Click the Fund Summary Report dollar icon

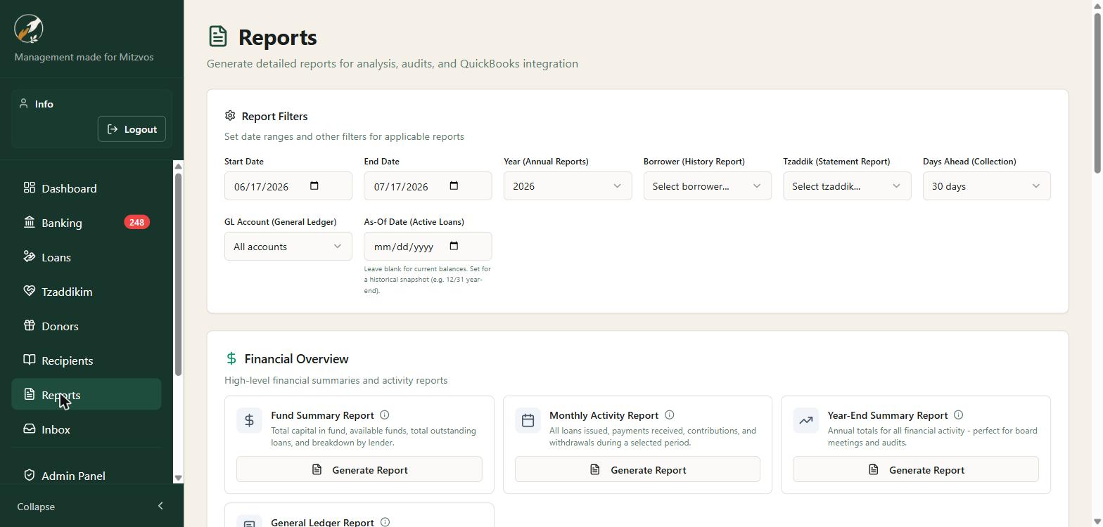(249, 420)
